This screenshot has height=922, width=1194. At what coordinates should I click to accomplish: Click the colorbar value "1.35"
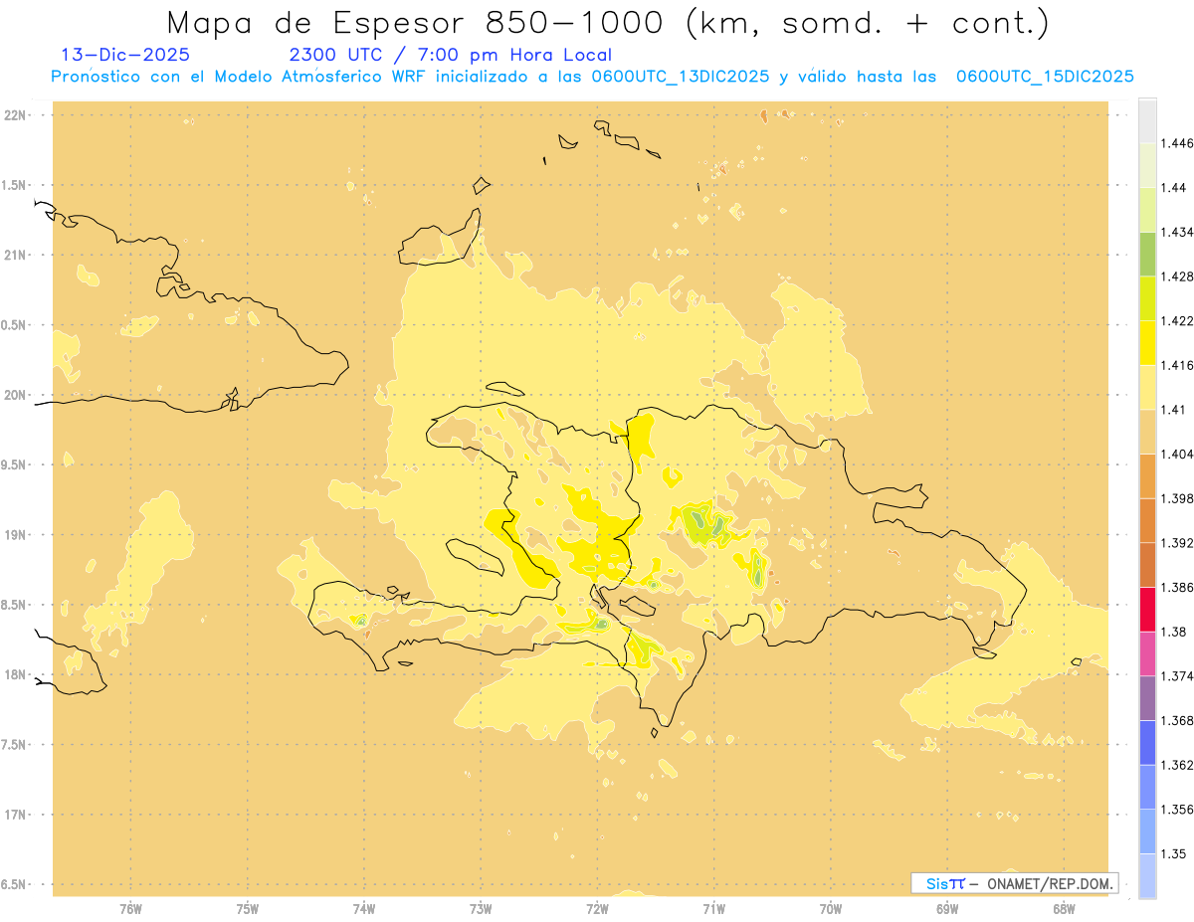coord(1173,853)
